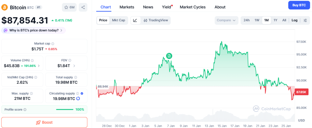Toggle the Log scale option
312x128 pixels.
pyautogui.click(x=294, y=20)
